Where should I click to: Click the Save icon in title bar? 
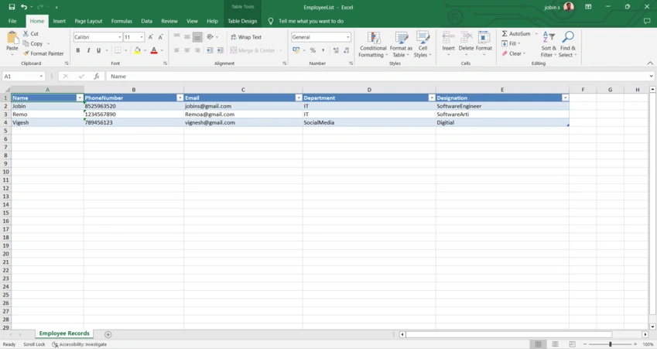pos(12,7)
